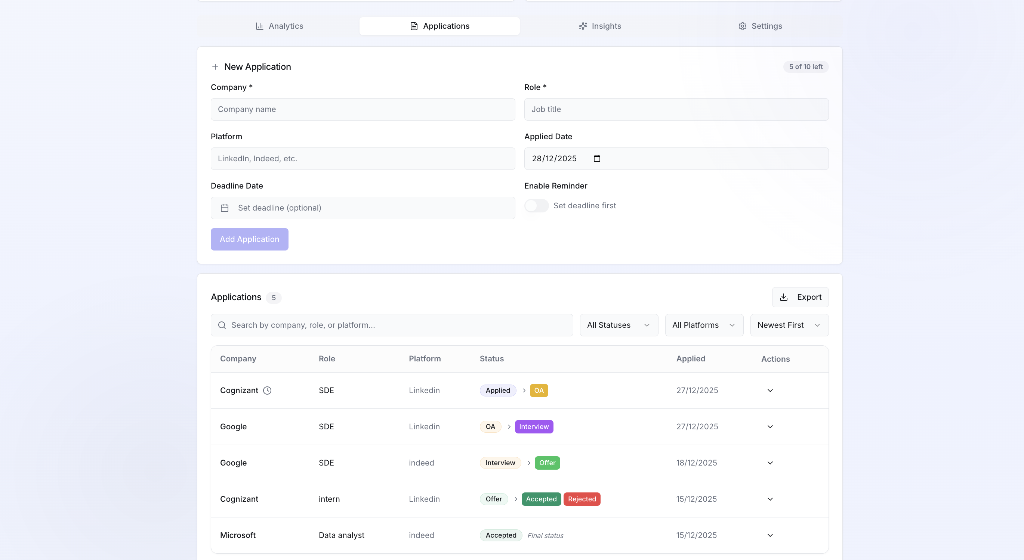1024x560 pixels.
Task: Advance Google Linkedin application to Interview
Action: (533, 427)
